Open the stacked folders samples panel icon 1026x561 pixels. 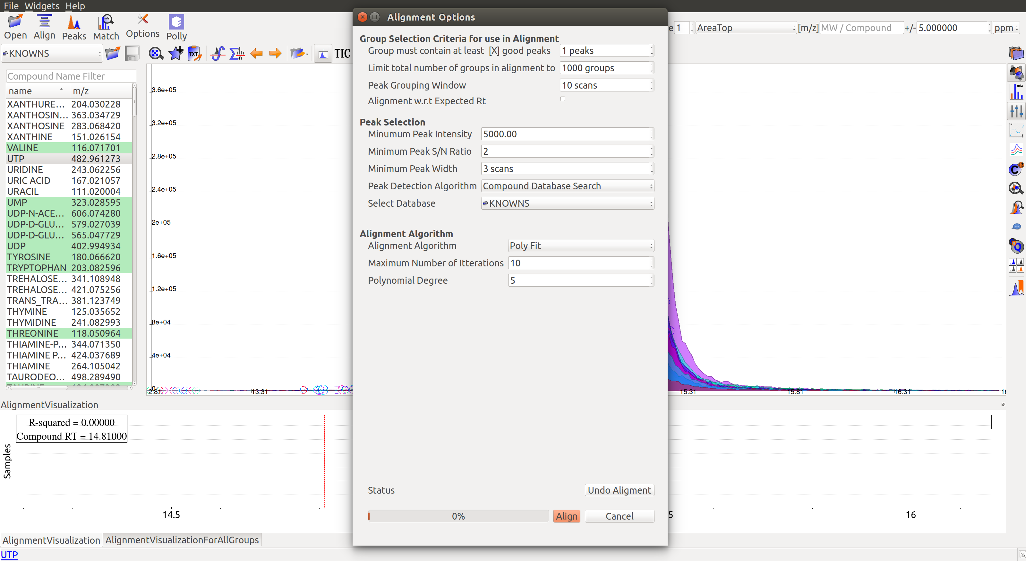[x=1016, y=53]
